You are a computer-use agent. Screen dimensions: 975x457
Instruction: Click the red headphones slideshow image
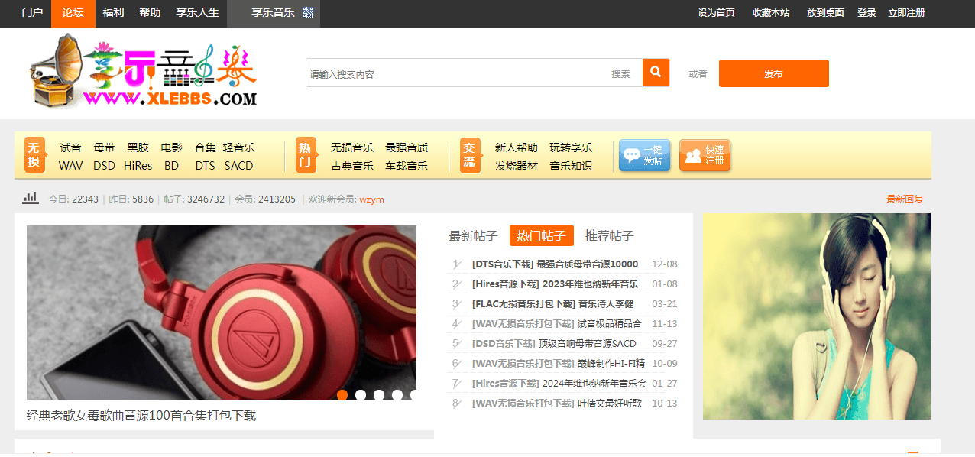222,312
